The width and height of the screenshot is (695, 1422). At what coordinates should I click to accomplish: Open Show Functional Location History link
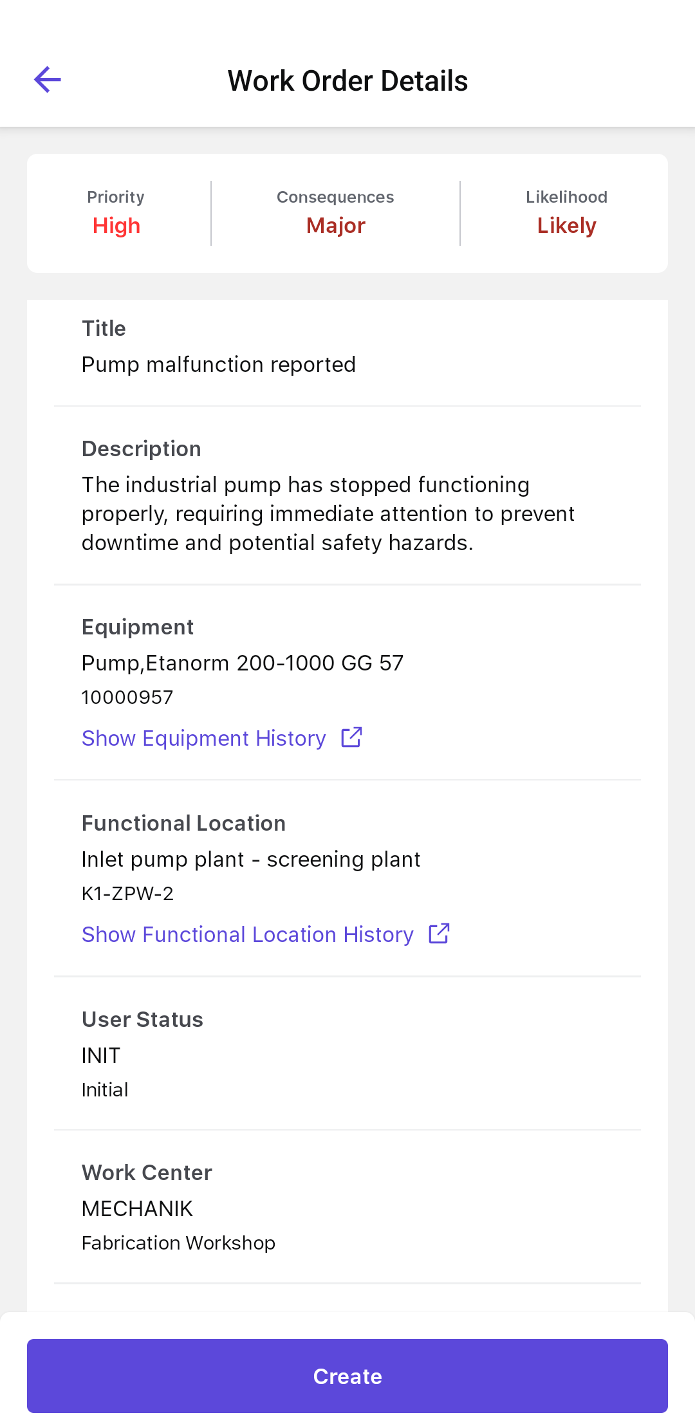[x=247, y=934]
